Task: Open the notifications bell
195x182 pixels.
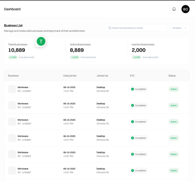Action: pos(174,9)
